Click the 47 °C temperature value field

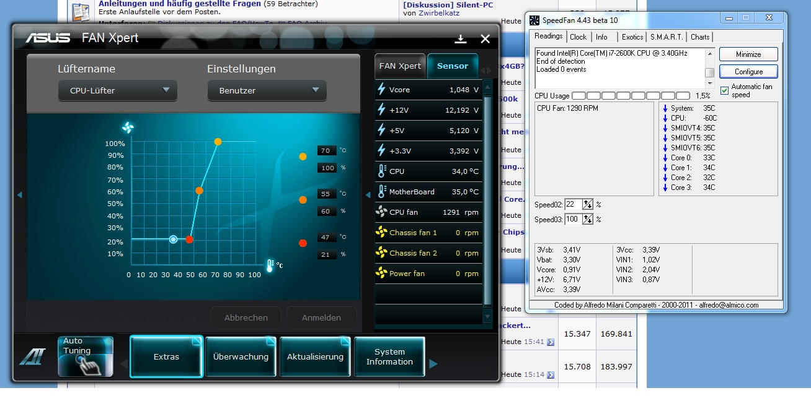(326, 237)
